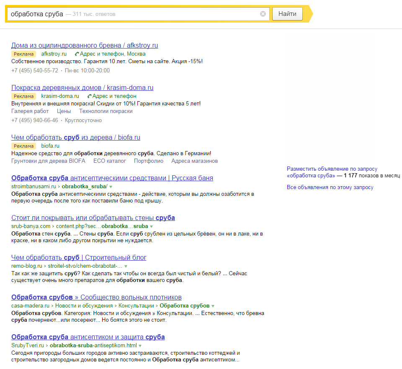The width and height of the screenshot is (402, 369).
Task: Click Реклама label on afkstroy.ru ad
Action: pyautogui.click(x=23, y=54)
